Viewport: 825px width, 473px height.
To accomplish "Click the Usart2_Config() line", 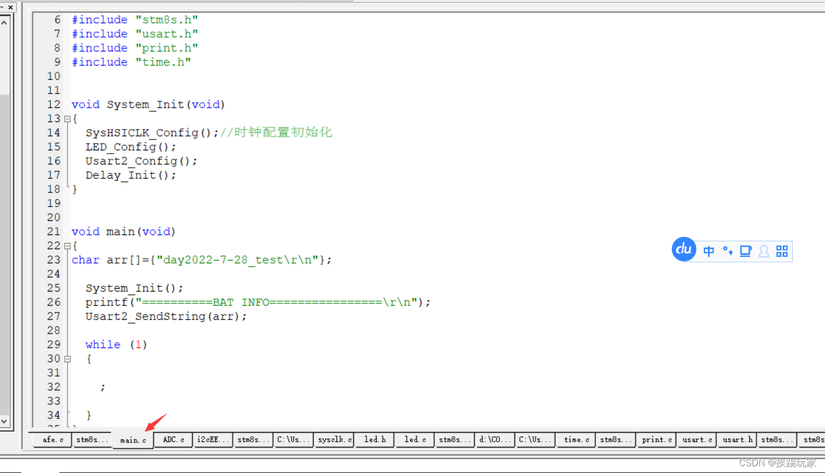I will [x=141, y=161].
